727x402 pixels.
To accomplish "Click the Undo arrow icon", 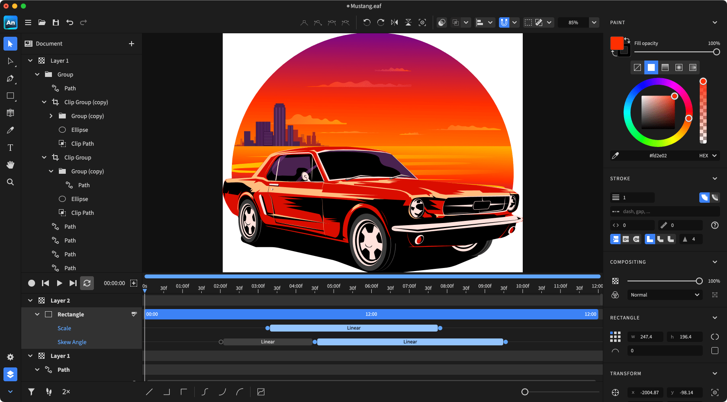I will tap(70, 22).
